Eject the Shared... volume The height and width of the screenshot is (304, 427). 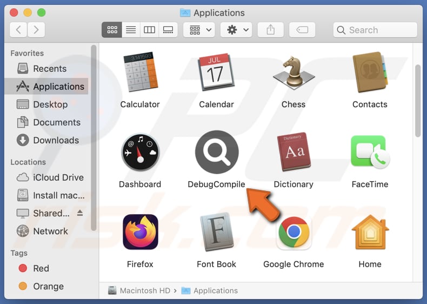point(80,213)
